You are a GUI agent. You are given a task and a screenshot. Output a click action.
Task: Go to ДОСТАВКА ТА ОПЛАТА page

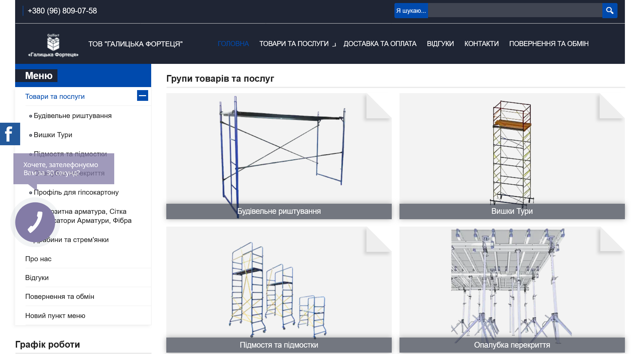(x=380, y=44)
